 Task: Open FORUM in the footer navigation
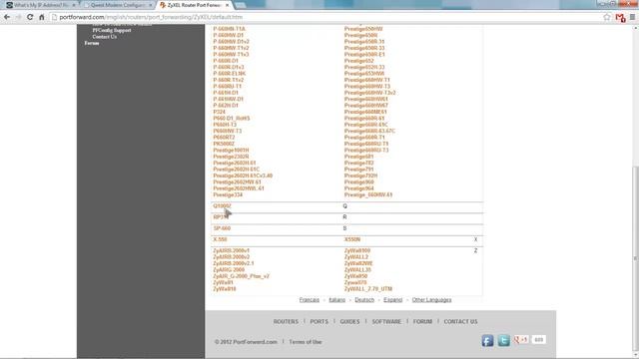(422, 321)
